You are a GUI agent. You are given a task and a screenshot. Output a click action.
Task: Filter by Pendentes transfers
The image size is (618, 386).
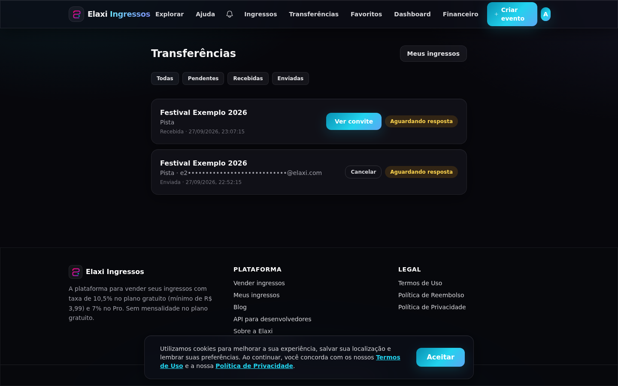(203, 78)
